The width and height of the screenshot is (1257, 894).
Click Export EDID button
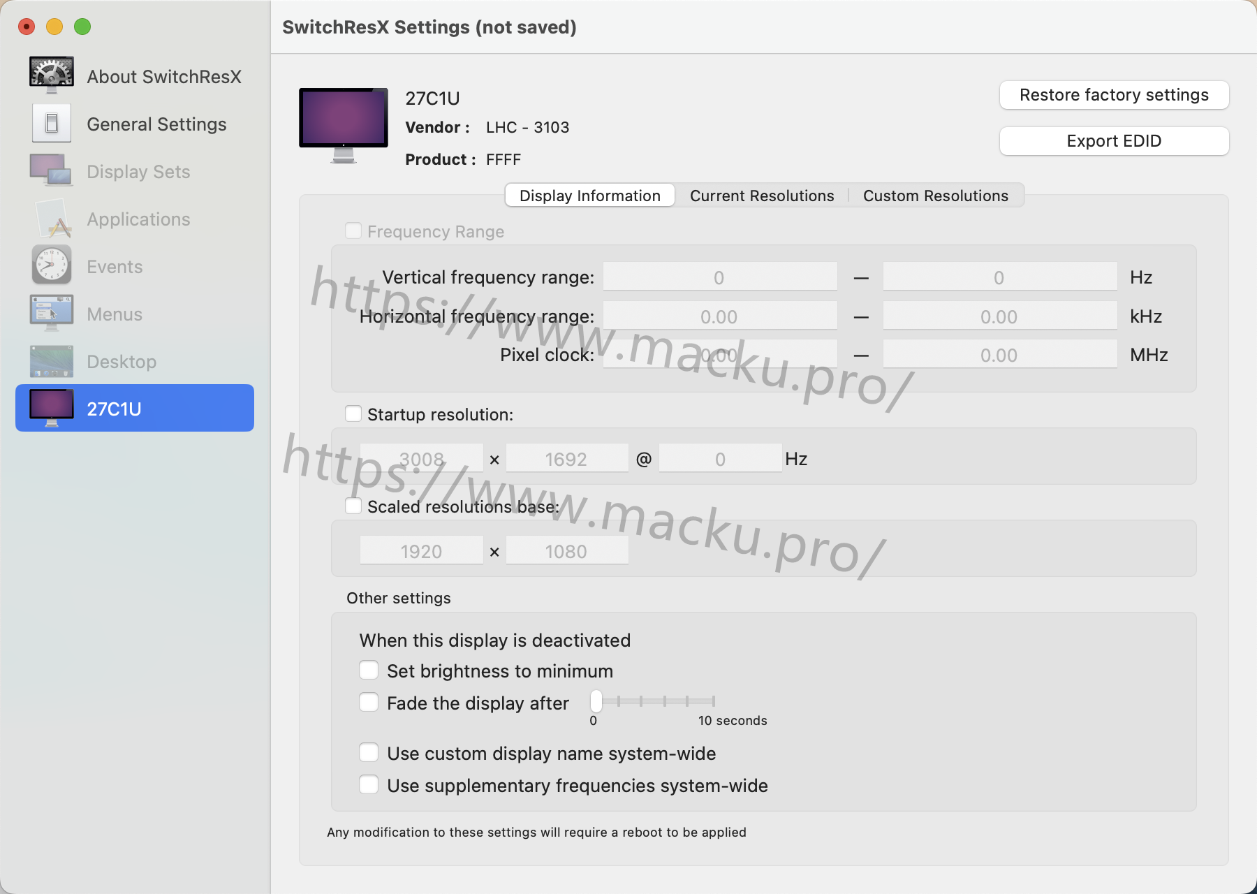(x=1114, y=141)
